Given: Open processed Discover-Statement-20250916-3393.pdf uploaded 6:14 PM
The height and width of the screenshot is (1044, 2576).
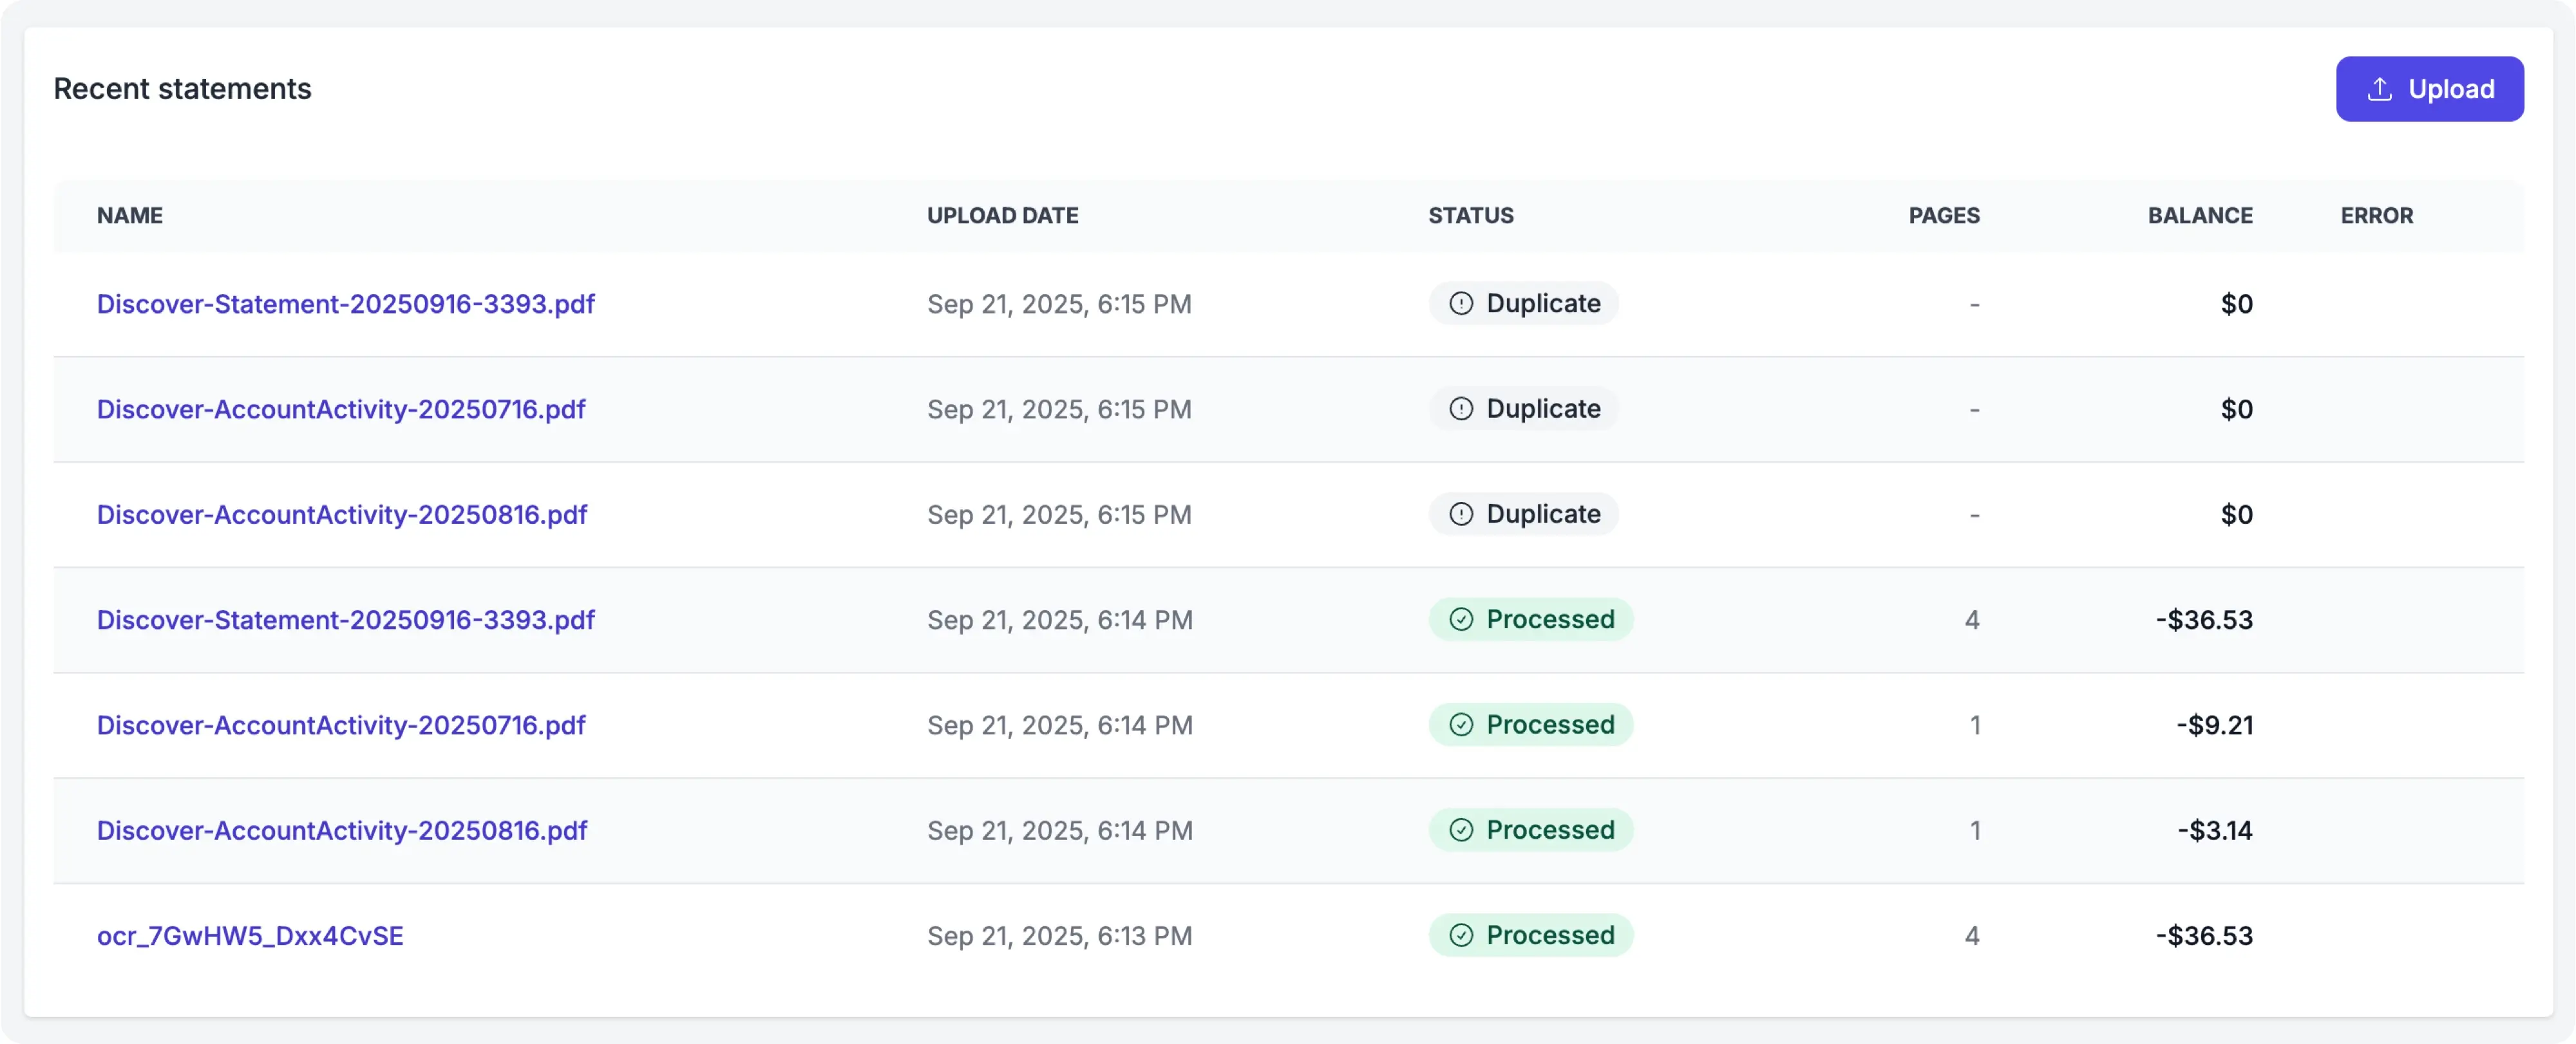Looking at the screenshot, I should pyautogui.click(x=345, y=619).
